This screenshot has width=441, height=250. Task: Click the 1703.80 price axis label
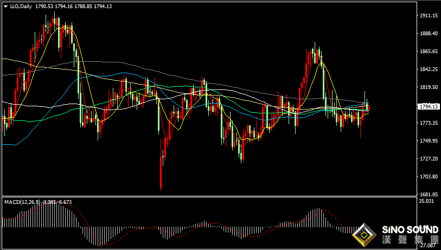[x=429, y=177]
